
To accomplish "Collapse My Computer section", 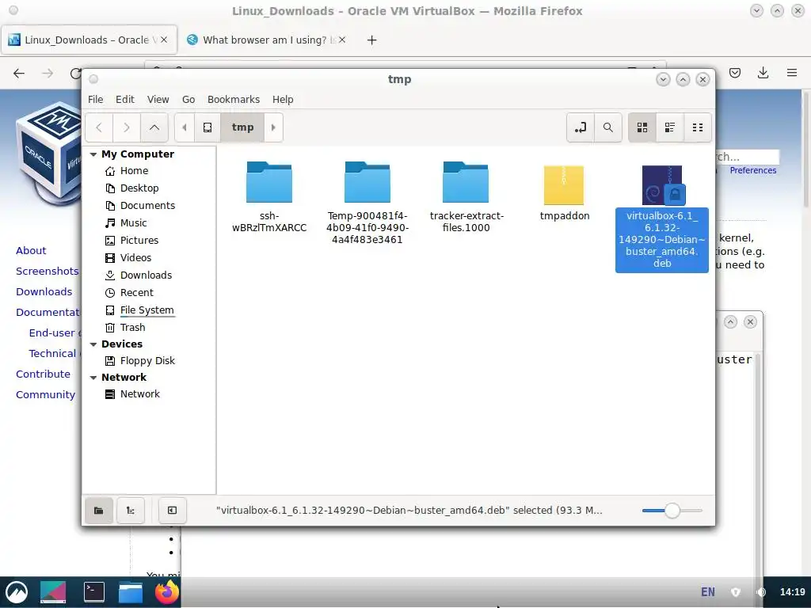I will [93, 154].
